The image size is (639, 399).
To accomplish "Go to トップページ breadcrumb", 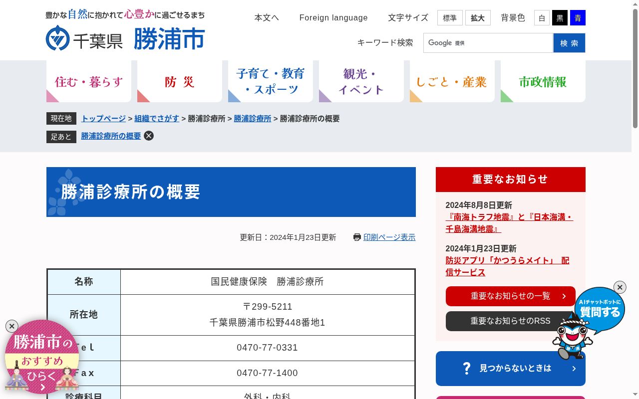I will 103,118.
